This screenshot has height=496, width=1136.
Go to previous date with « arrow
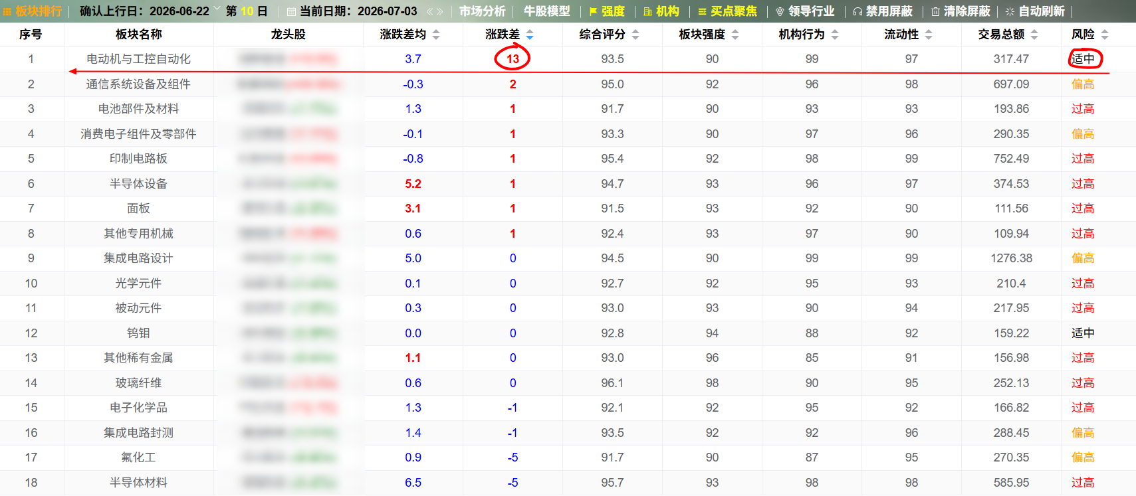click(429, 11)
